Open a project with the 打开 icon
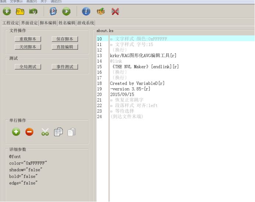Image resolution: width=255 pixels, height=202 pixels. 20,11
